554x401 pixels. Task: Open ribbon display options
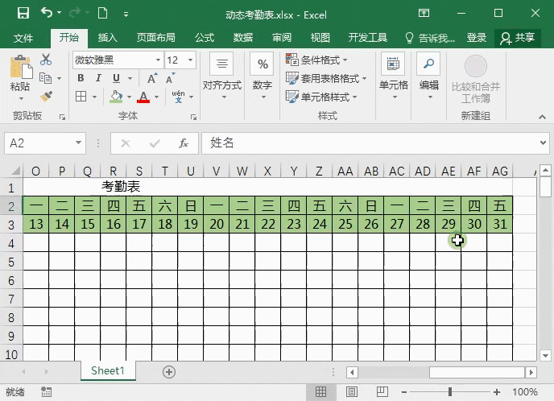tap(424, 14)
